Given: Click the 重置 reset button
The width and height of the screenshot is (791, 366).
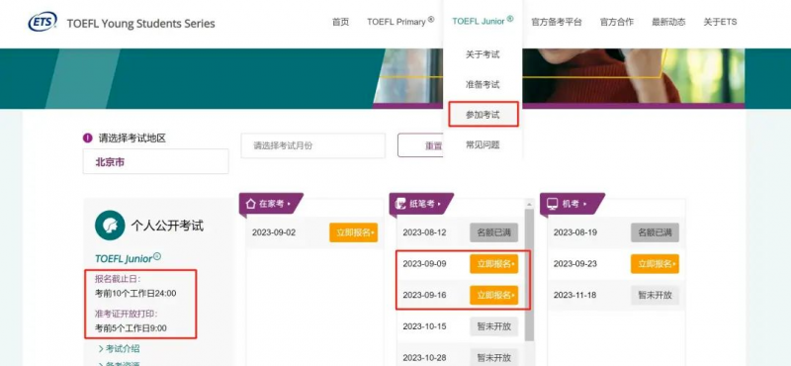Looking at the screenshot, I should [x=421, y=145].
